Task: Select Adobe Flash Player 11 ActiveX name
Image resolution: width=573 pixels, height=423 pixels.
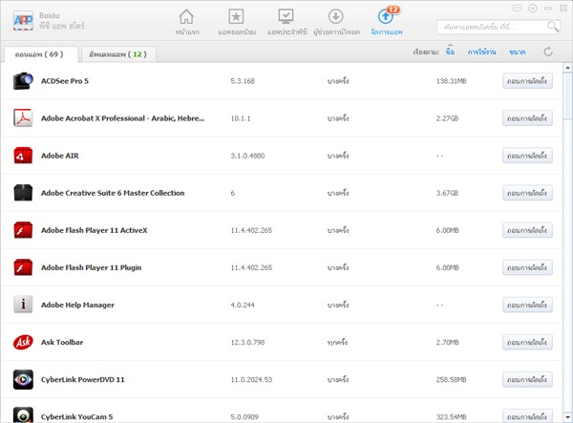Action: (95, 230)
